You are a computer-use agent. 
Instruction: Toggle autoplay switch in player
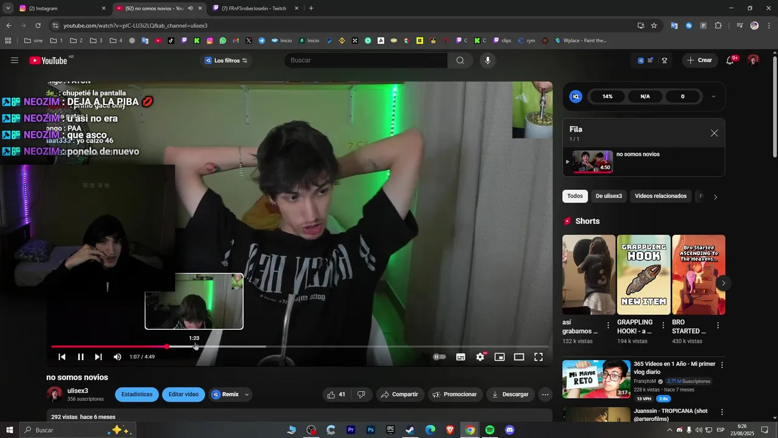pos(439,356)
